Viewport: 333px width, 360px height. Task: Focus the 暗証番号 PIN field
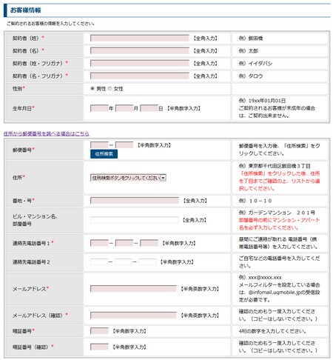point(99,331)
